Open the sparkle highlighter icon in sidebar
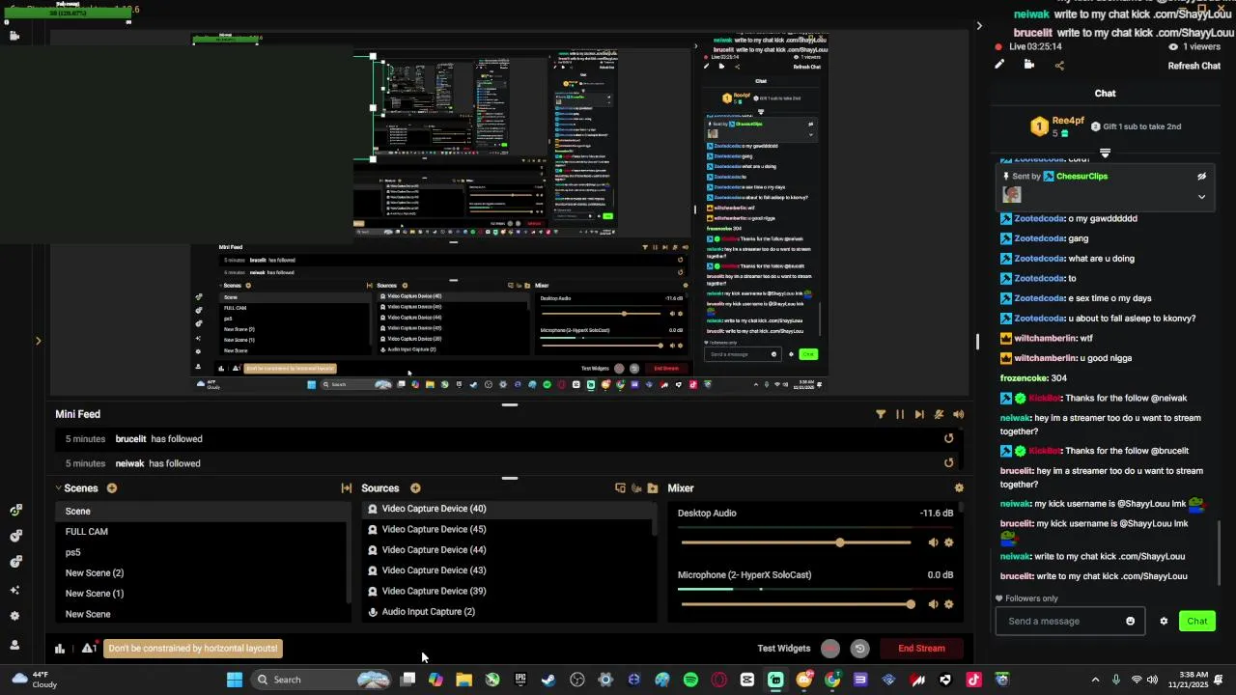This screenshot has width=1236, height=695. (14, 590)
